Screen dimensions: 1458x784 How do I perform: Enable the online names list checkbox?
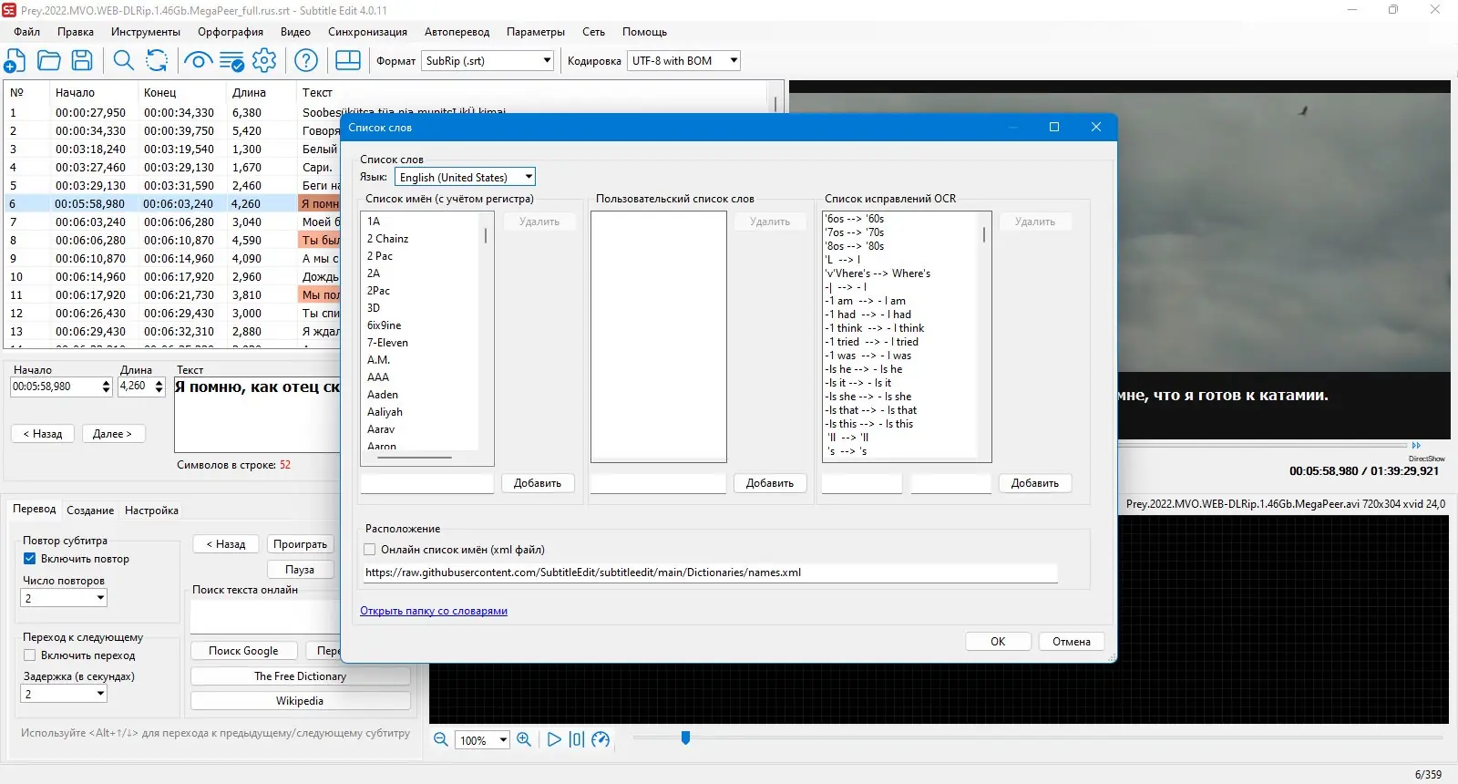(370, 550)
